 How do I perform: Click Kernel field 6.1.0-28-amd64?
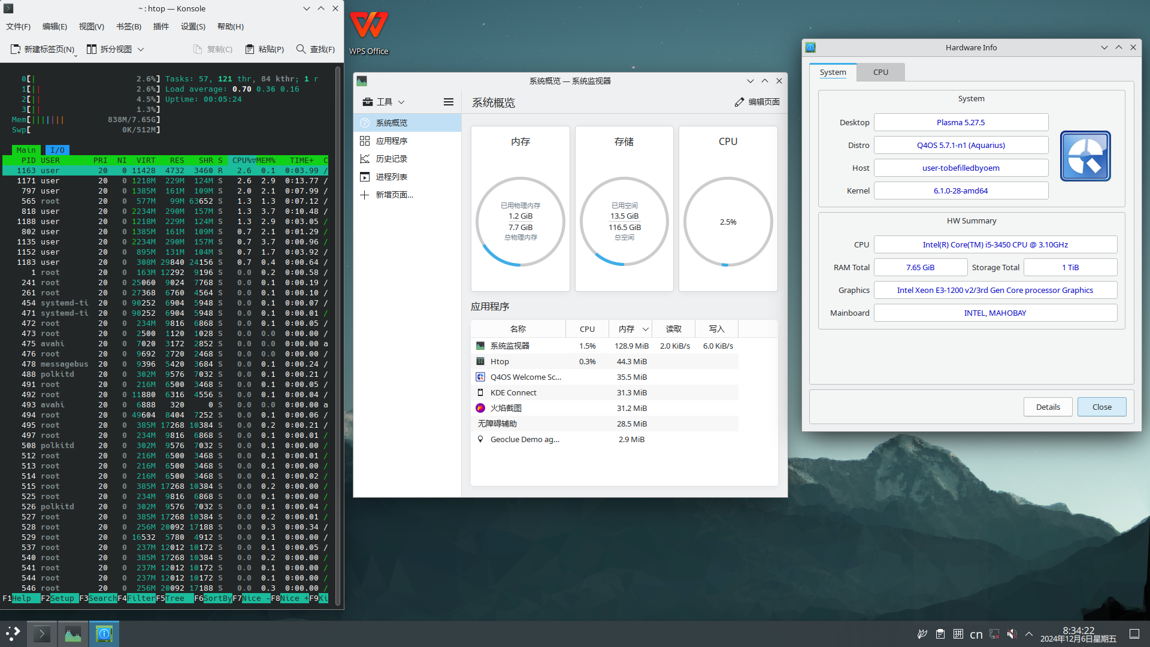(x=961, y=191)
